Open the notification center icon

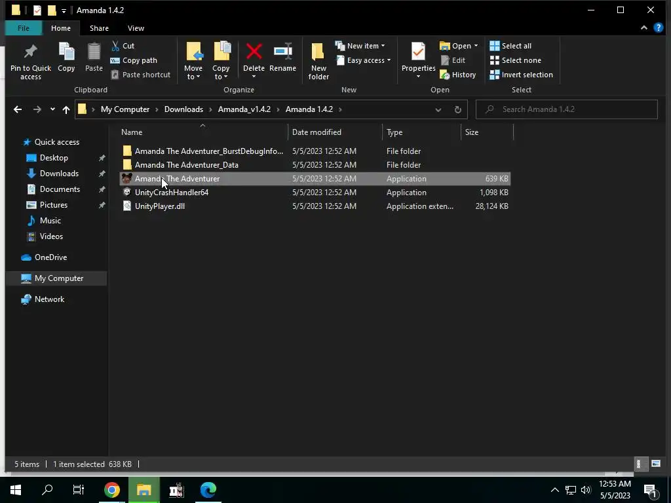(650, 490)
